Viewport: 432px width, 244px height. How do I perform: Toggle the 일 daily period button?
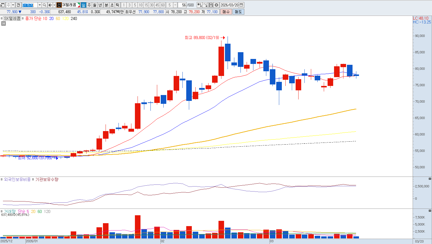83,5
